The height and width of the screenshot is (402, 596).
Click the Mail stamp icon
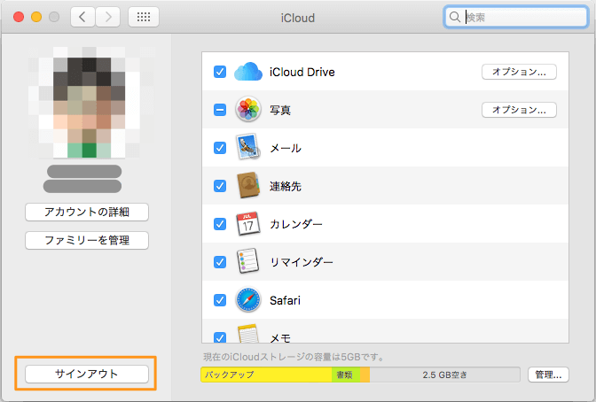247,146
